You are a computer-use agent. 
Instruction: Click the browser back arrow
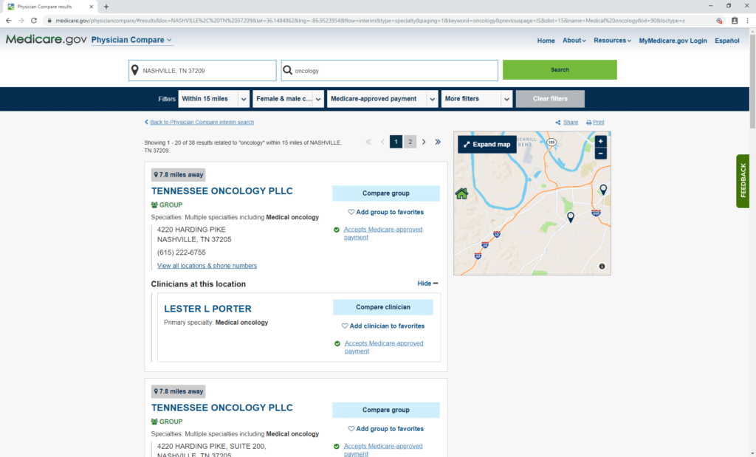coord(8,21)
